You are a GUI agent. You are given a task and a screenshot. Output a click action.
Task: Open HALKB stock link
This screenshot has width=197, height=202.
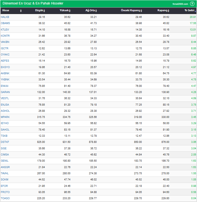click(5, 17)
